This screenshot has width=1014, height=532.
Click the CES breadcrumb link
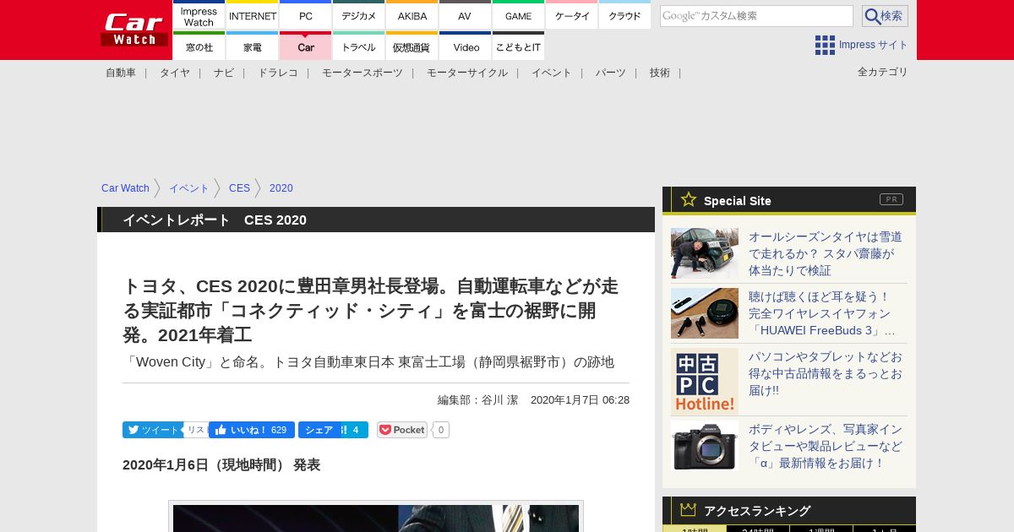click(239, 188)
